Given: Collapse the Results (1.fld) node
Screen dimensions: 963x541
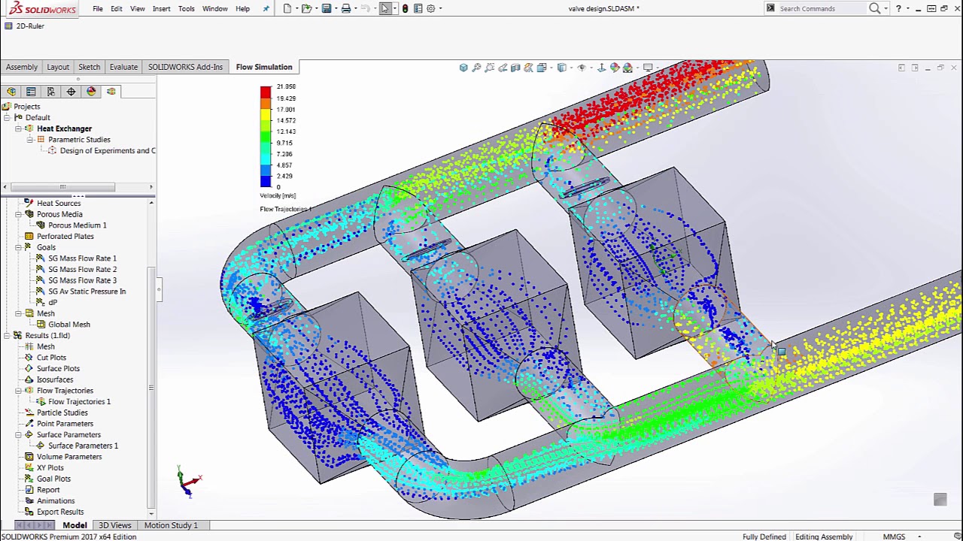Looking at the screenshot, I should pos(6,336).
